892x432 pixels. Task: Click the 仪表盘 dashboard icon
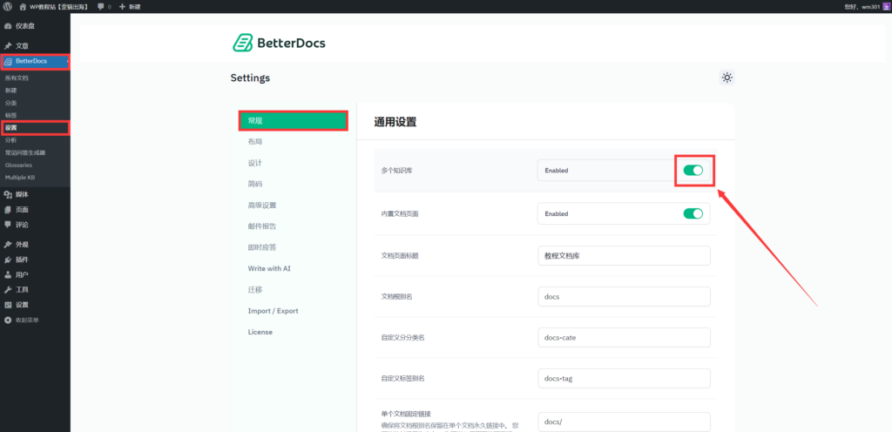(x=8, y=26)
